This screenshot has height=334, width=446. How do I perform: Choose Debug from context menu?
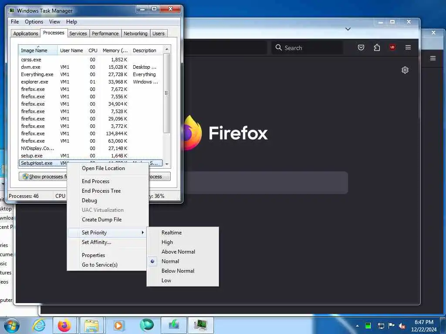[x=107, y=200]
